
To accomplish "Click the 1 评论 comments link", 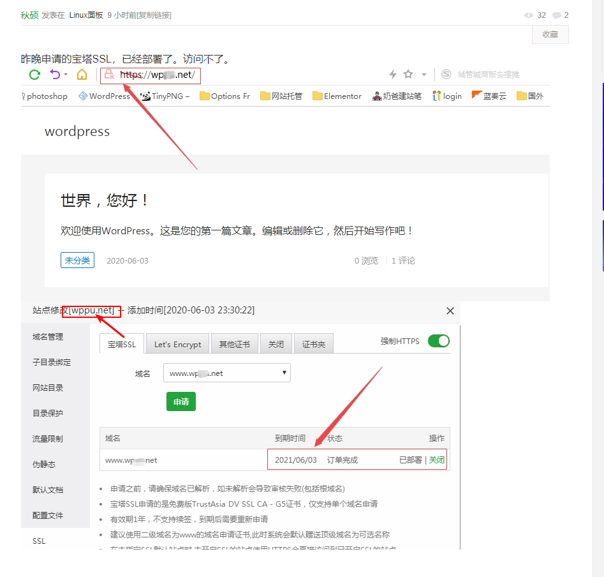I will click(x=403, y=260).
